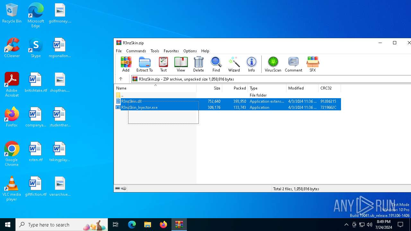411x231 pixels.
Task: Click the Add archive toolbar icon
Action: click(x=126, y=64)
